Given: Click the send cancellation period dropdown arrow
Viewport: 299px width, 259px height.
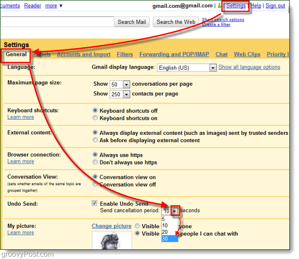Looking at the screenshot, I should click(x=175, y=211).
